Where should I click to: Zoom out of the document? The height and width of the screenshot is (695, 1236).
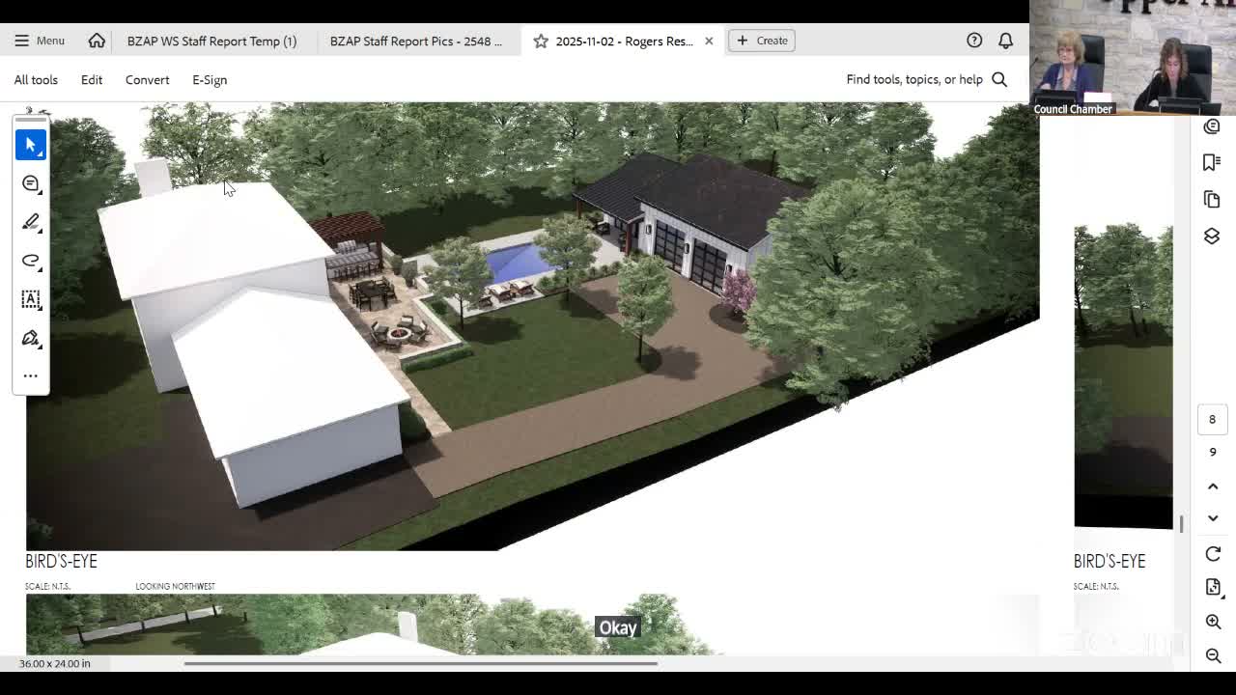tap(1213, 655)
